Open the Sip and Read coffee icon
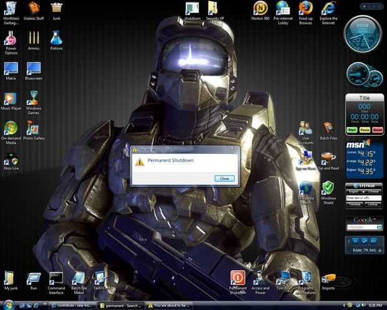 coord(328,157)
